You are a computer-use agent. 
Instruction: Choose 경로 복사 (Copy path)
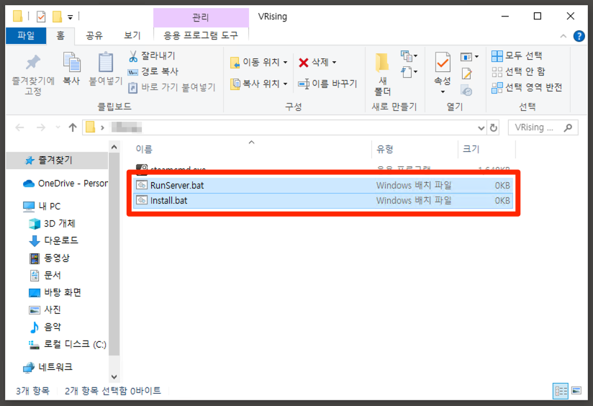click(153, 71)
